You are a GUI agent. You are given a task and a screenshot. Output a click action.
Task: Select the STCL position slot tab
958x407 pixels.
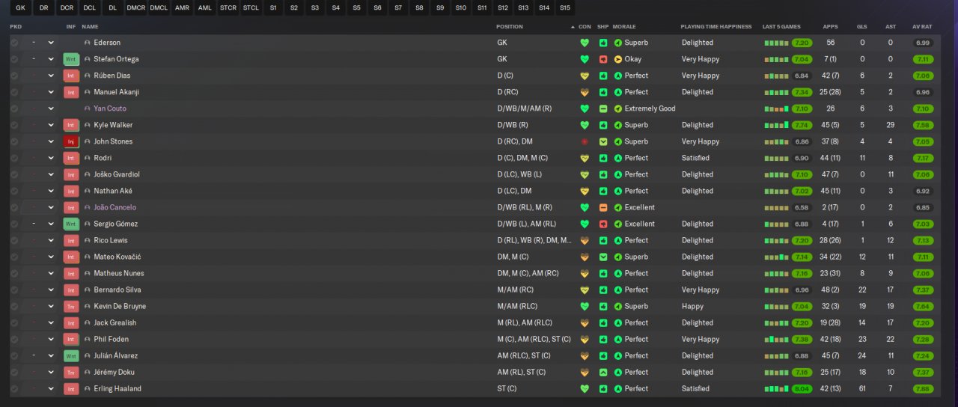coord(251,7)
